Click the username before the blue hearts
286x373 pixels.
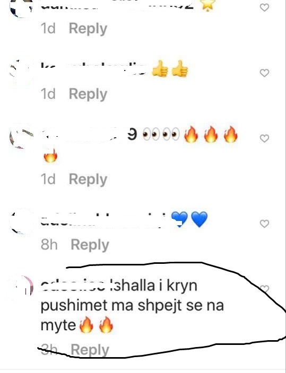pyautogui.click(x=103, y=219)
